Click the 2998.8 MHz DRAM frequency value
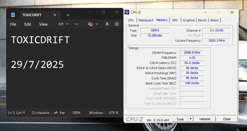 point(192,53)
